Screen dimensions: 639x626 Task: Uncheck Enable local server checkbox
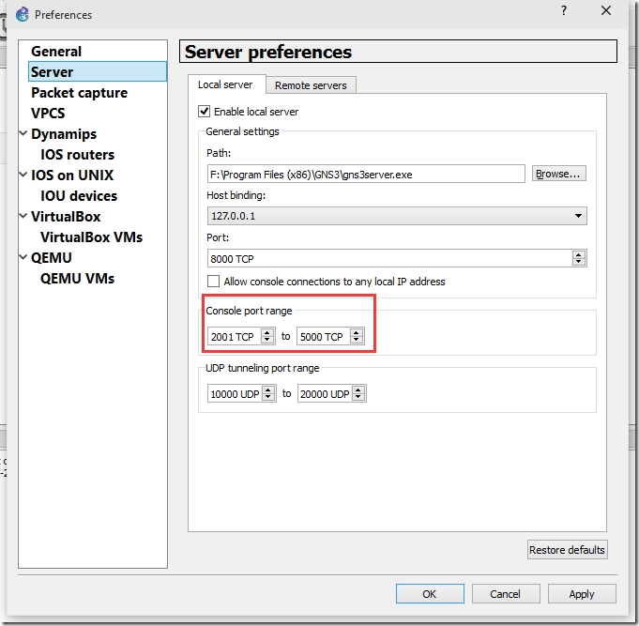coord(205,112)
